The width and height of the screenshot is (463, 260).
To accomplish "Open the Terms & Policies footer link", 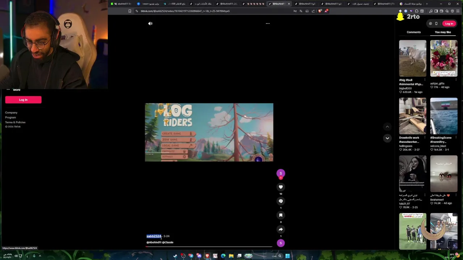I will [15, 122].
